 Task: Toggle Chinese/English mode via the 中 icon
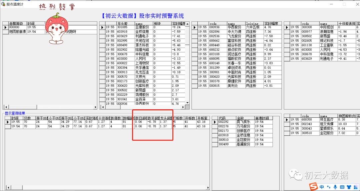[322, 187]
